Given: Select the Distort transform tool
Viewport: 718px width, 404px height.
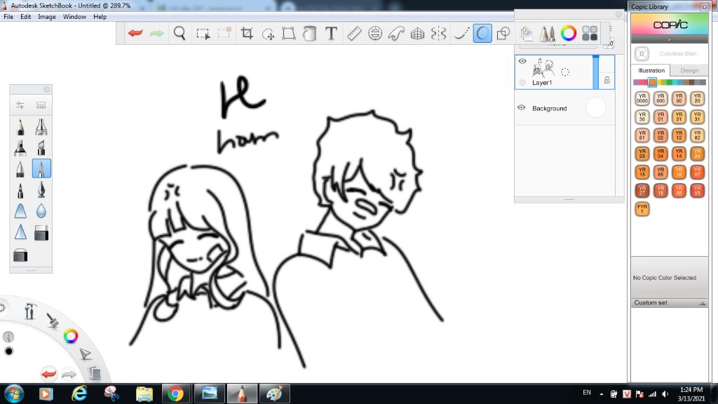Looking at the screenshot, I should (x=288, y=34).
